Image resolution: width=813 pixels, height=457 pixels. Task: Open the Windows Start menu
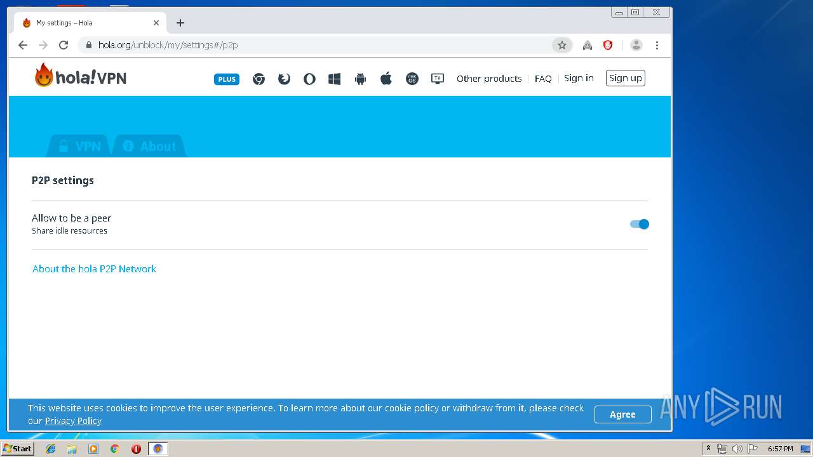(x=17, y=449)
